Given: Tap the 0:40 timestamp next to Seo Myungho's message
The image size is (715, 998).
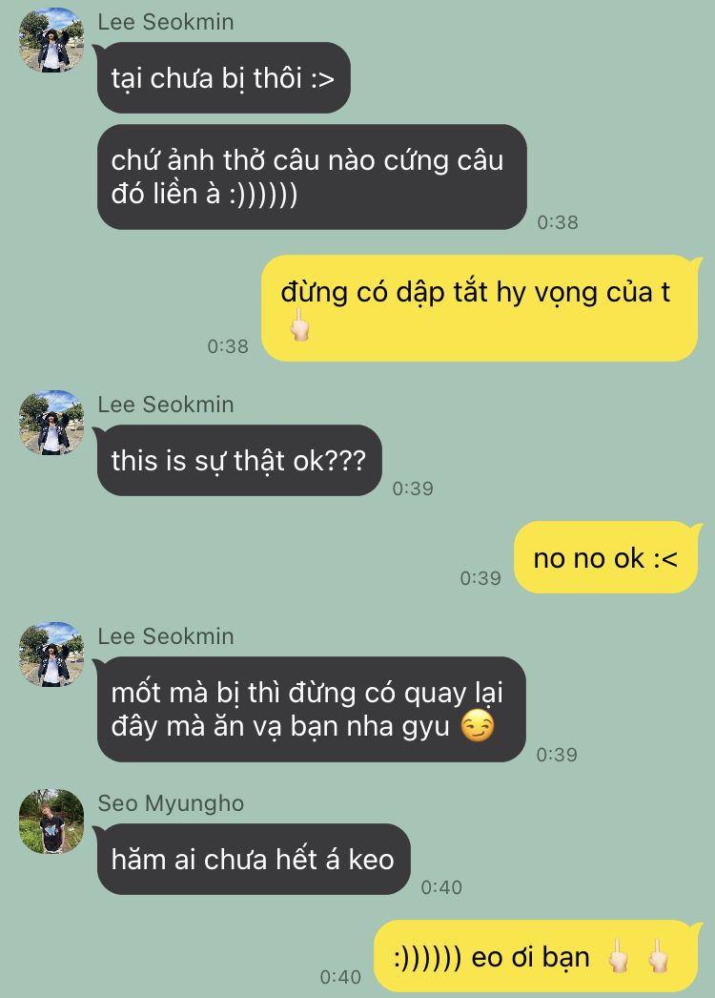Looking at the screenshot, I should coord(441,886).
